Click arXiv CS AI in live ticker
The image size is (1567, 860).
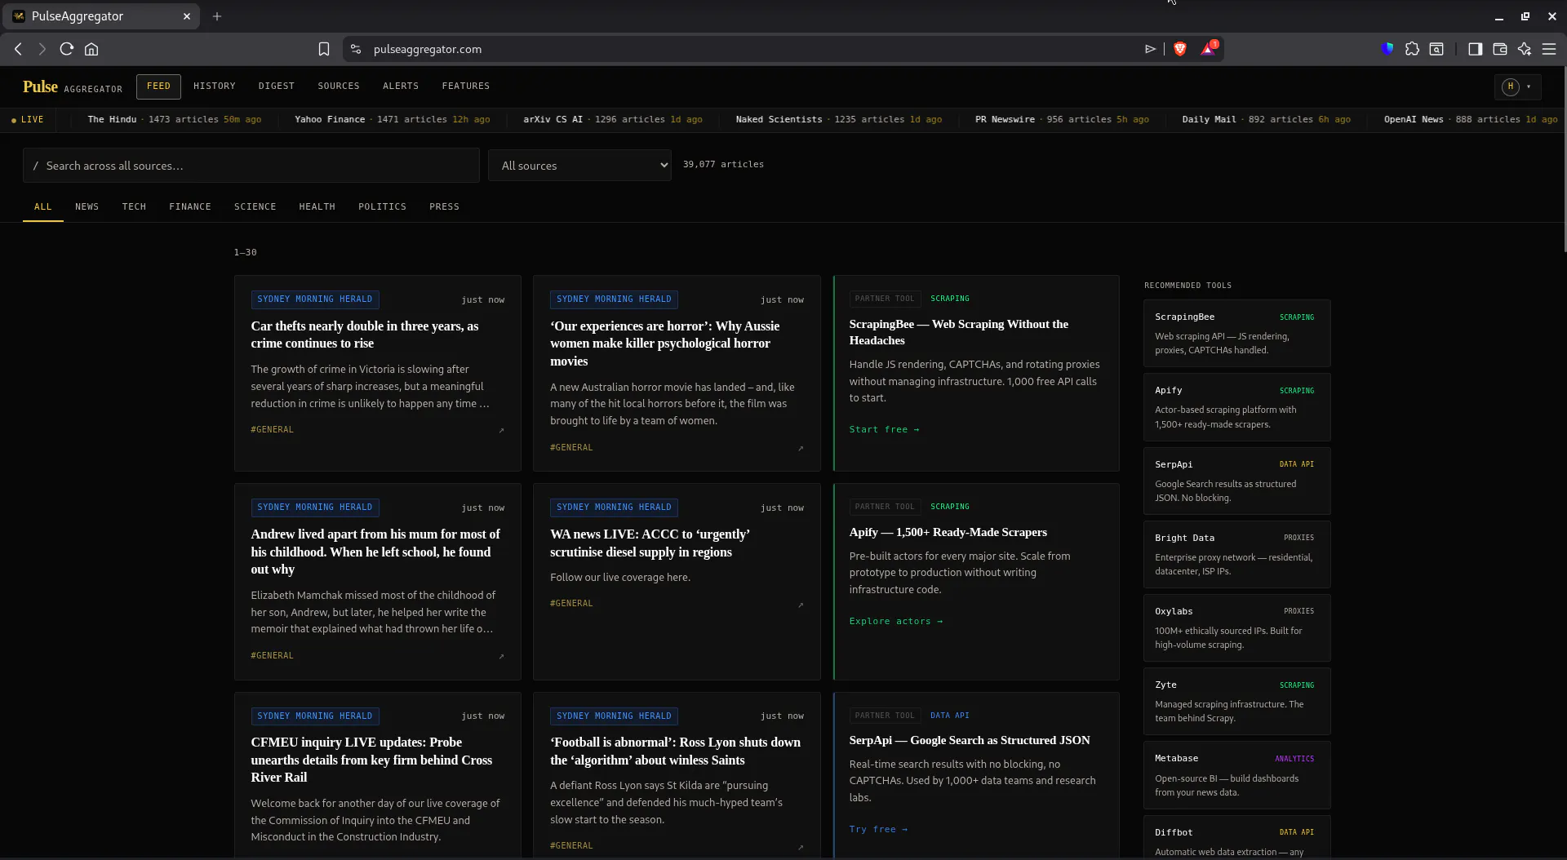coord(553,119)
